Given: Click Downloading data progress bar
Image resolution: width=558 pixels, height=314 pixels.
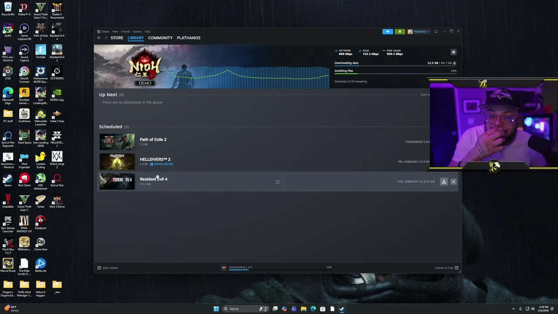Looking at the screenshot, I should [x=395, y=66].
